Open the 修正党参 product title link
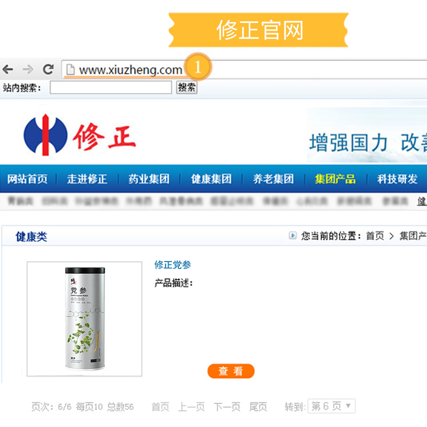The image size is (427, 427). [x=172, y=265]
